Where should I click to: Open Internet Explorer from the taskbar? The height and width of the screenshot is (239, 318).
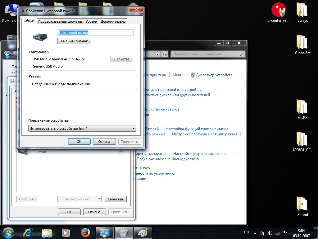tap(28, 232)
